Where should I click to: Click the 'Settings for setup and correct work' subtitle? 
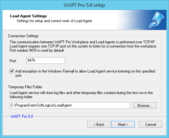coord(54,21)
